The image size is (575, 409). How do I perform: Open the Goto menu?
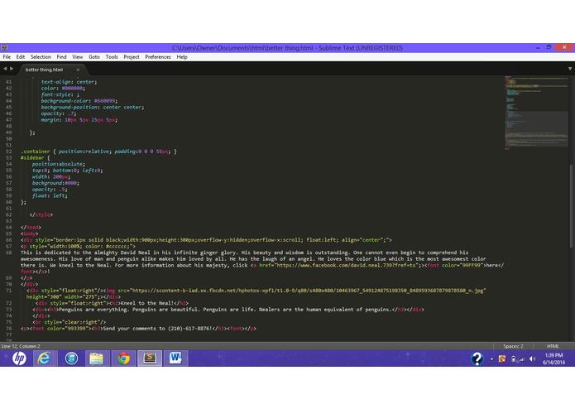[94, 57]
